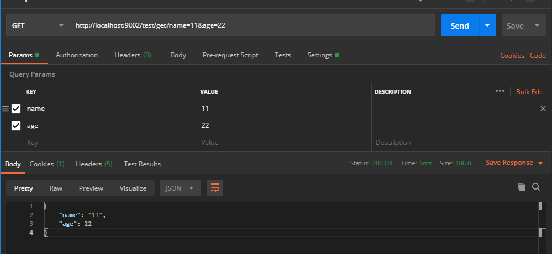Viewport: 552px width, 254px height.
Task: Click the KEY column header
Action: [x=31, y=92]
